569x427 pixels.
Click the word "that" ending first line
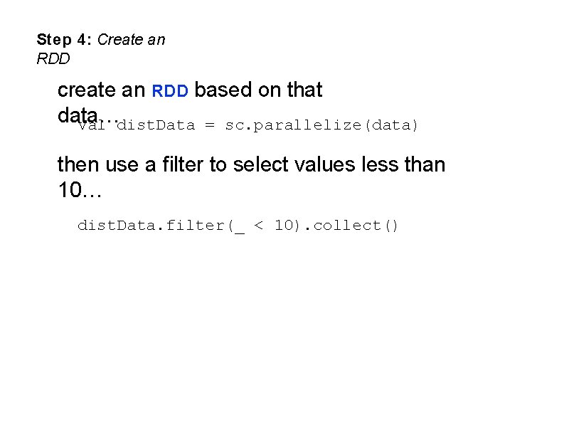click(304, 90)
